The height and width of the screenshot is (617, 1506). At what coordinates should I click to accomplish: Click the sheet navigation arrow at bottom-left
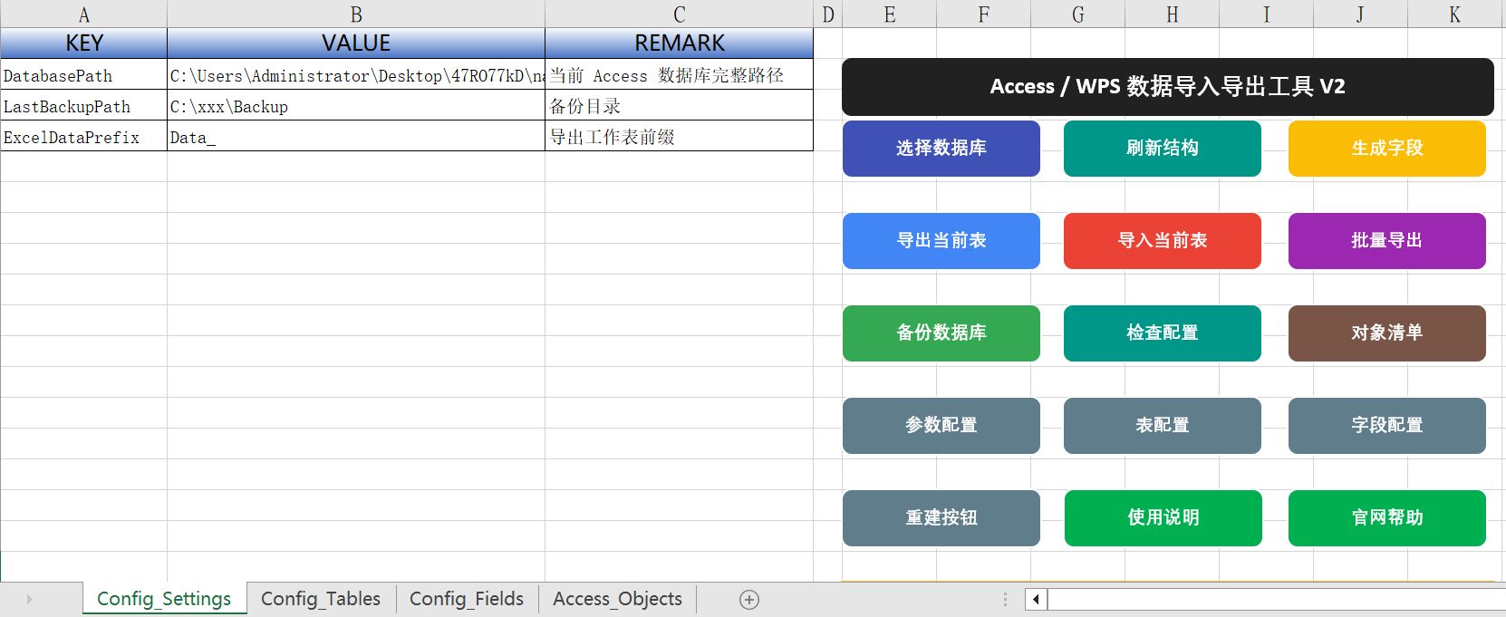[29, 600]
